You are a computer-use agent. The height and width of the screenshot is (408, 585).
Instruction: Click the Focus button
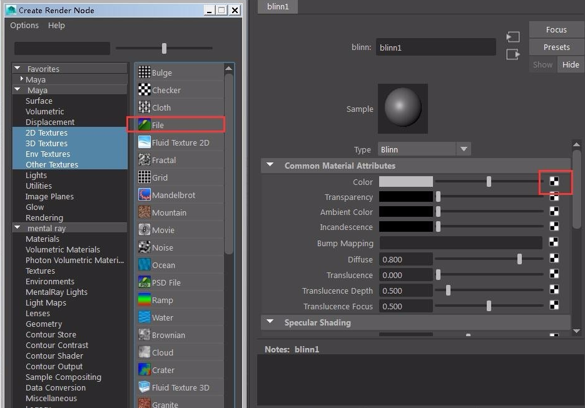[x=556, y=29]
